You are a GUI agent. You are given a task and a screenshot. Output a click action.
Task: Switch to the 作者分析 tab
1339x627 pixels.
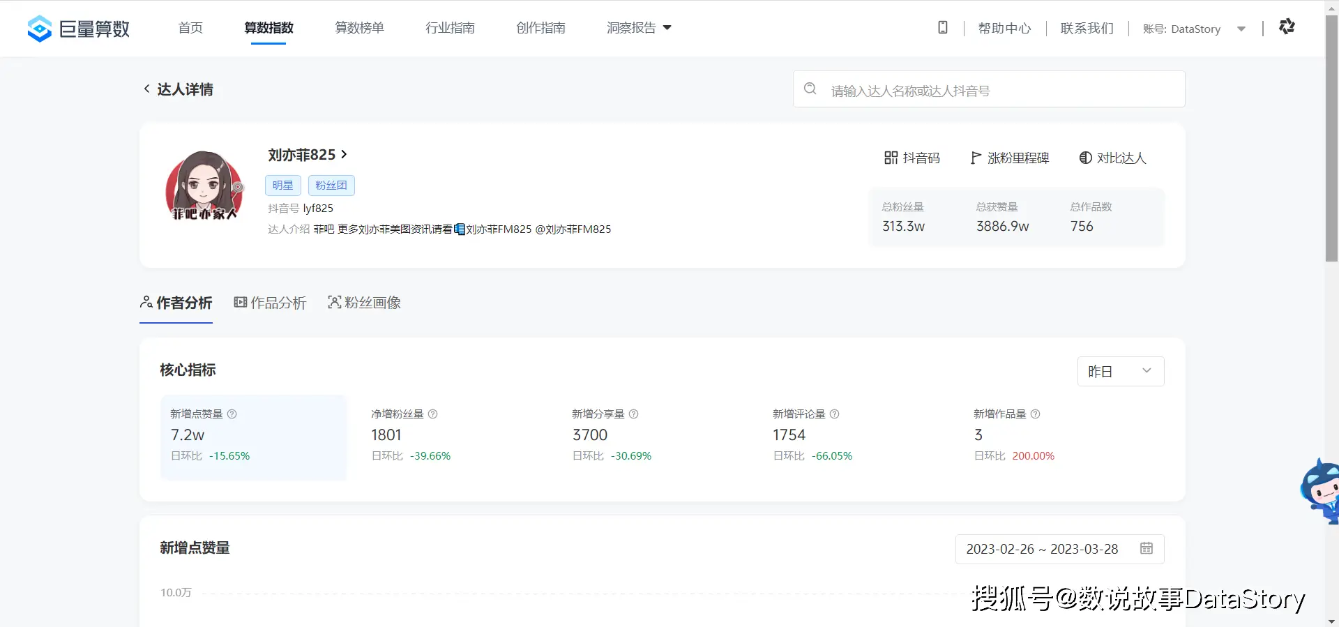click(176, 303)
